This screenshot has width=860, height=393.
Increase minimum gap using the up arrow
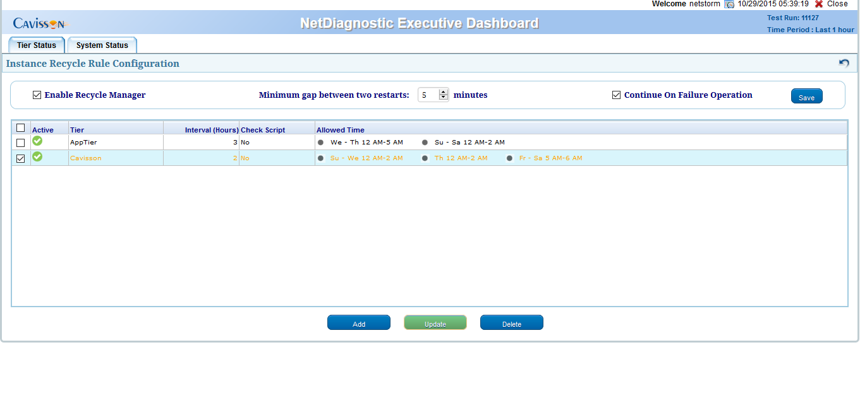pos(444,92)
